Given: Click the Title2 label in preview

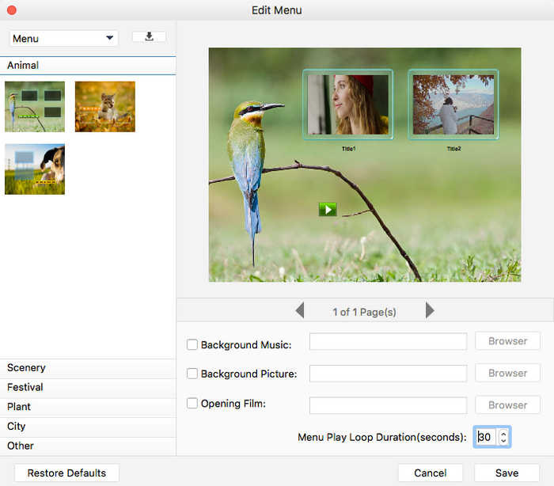Looking at the screenshot, I should pos(453,149).
